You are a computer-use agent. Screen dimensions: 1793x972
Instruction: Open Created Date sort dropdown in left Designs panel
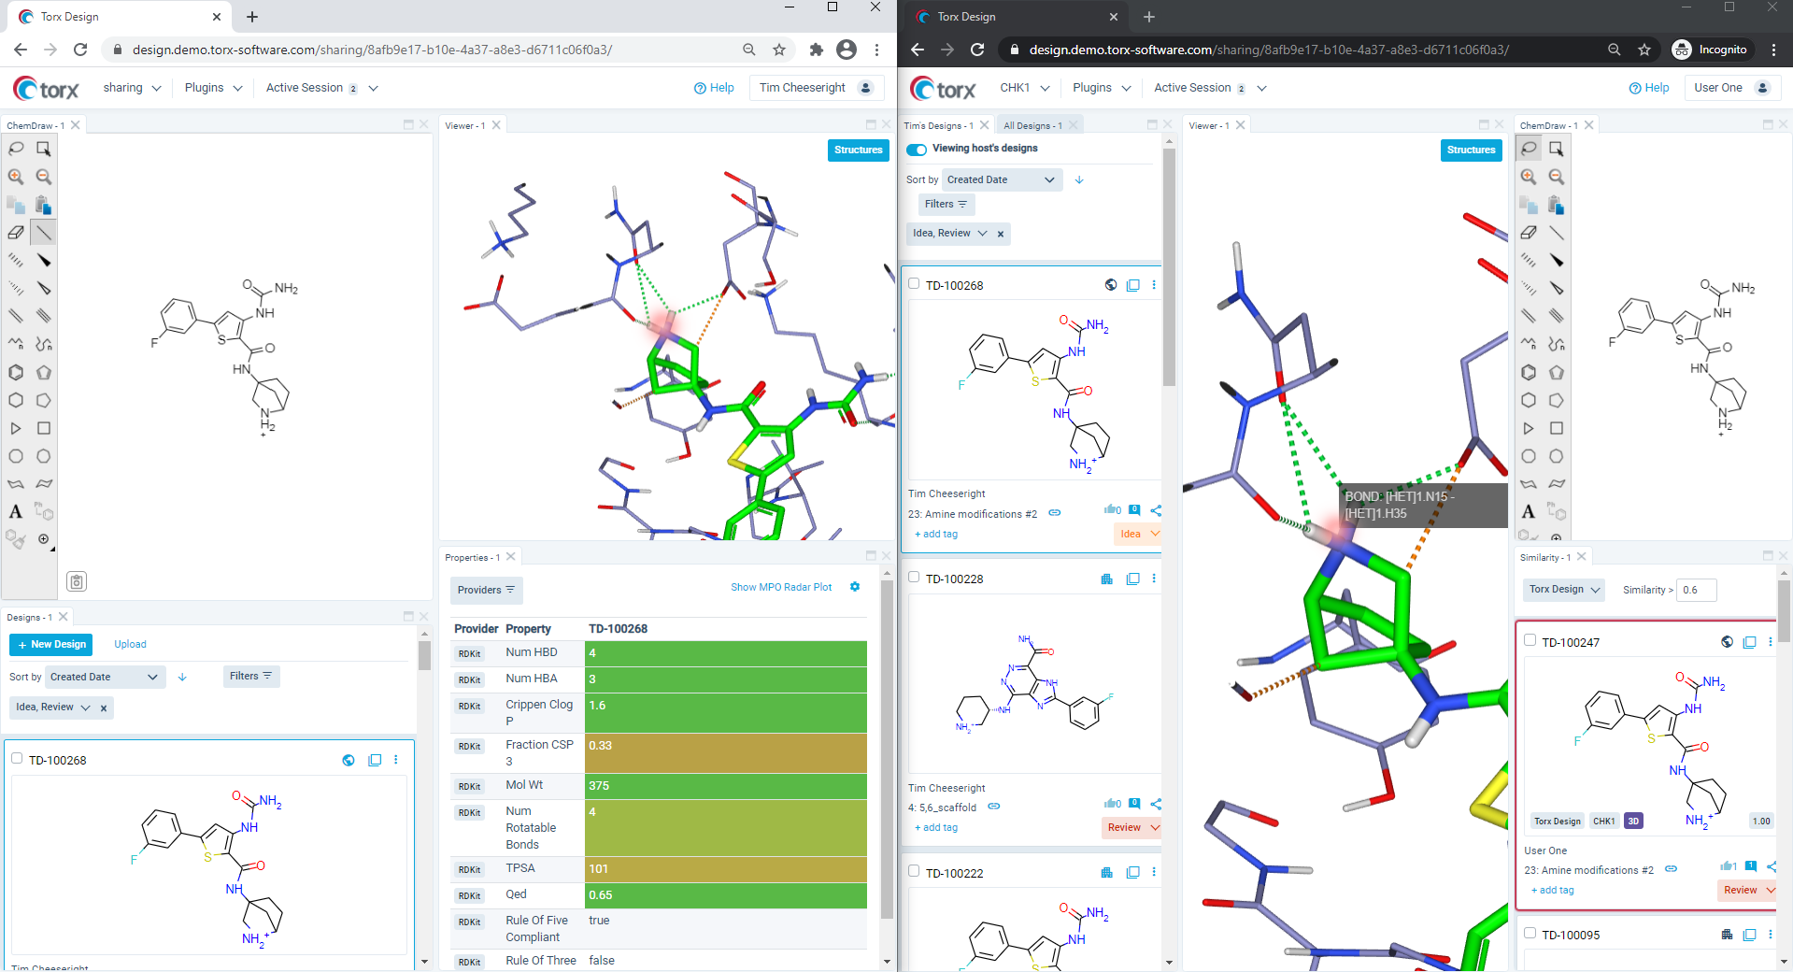pyautogui.click(x=105, y=677)
